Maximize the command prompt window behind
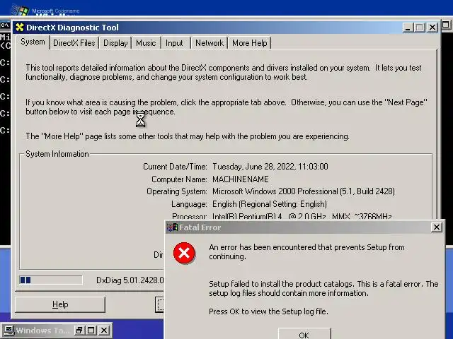The width and height of the screenshot is (453, 339). pyautogui.click(x=446, y=25)
